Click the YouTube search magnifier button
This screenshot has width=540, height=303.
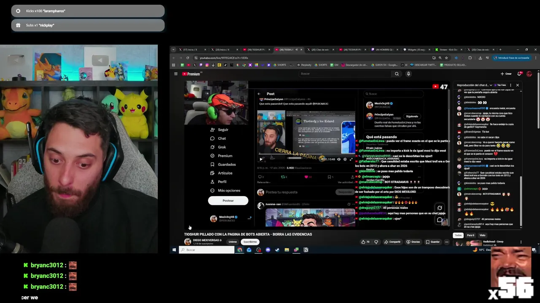397,74
